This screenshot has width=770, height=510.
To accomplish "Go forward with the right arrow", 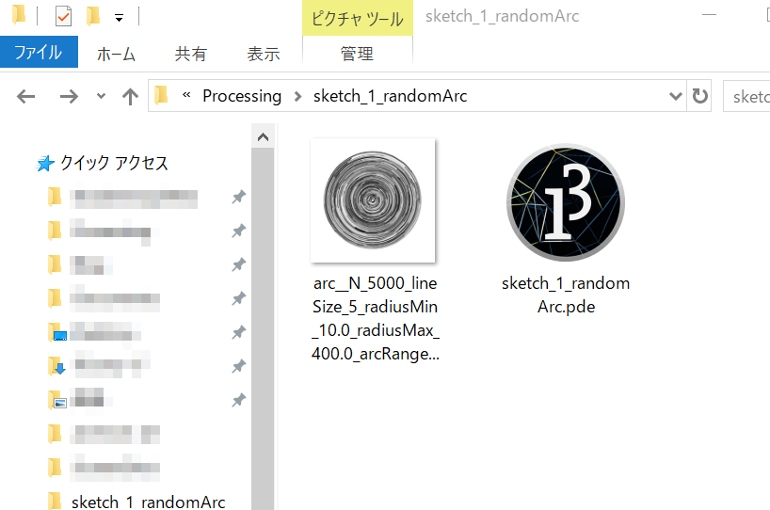I will [69, 96].
